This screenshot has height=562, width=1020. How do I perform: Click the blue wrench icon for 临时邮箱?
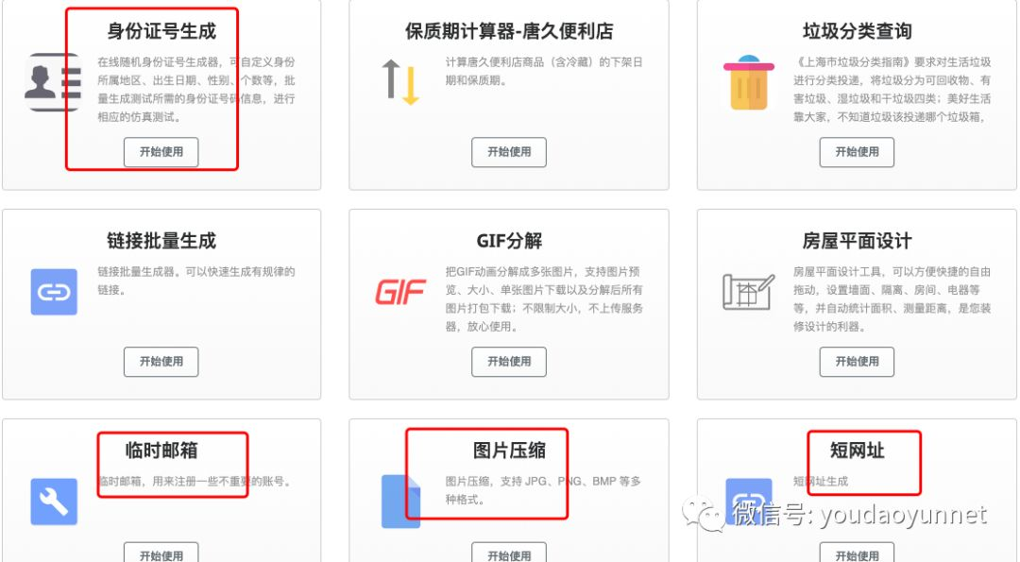point(54,502)
